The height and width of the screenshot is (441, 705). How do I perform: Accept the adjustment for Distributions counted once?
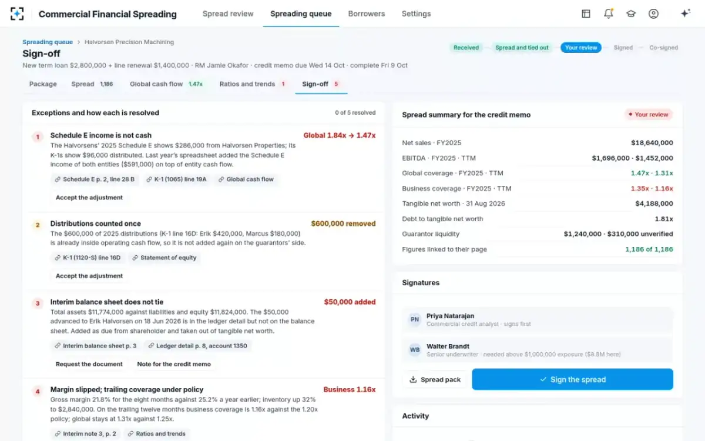click(x=89, y=276)
